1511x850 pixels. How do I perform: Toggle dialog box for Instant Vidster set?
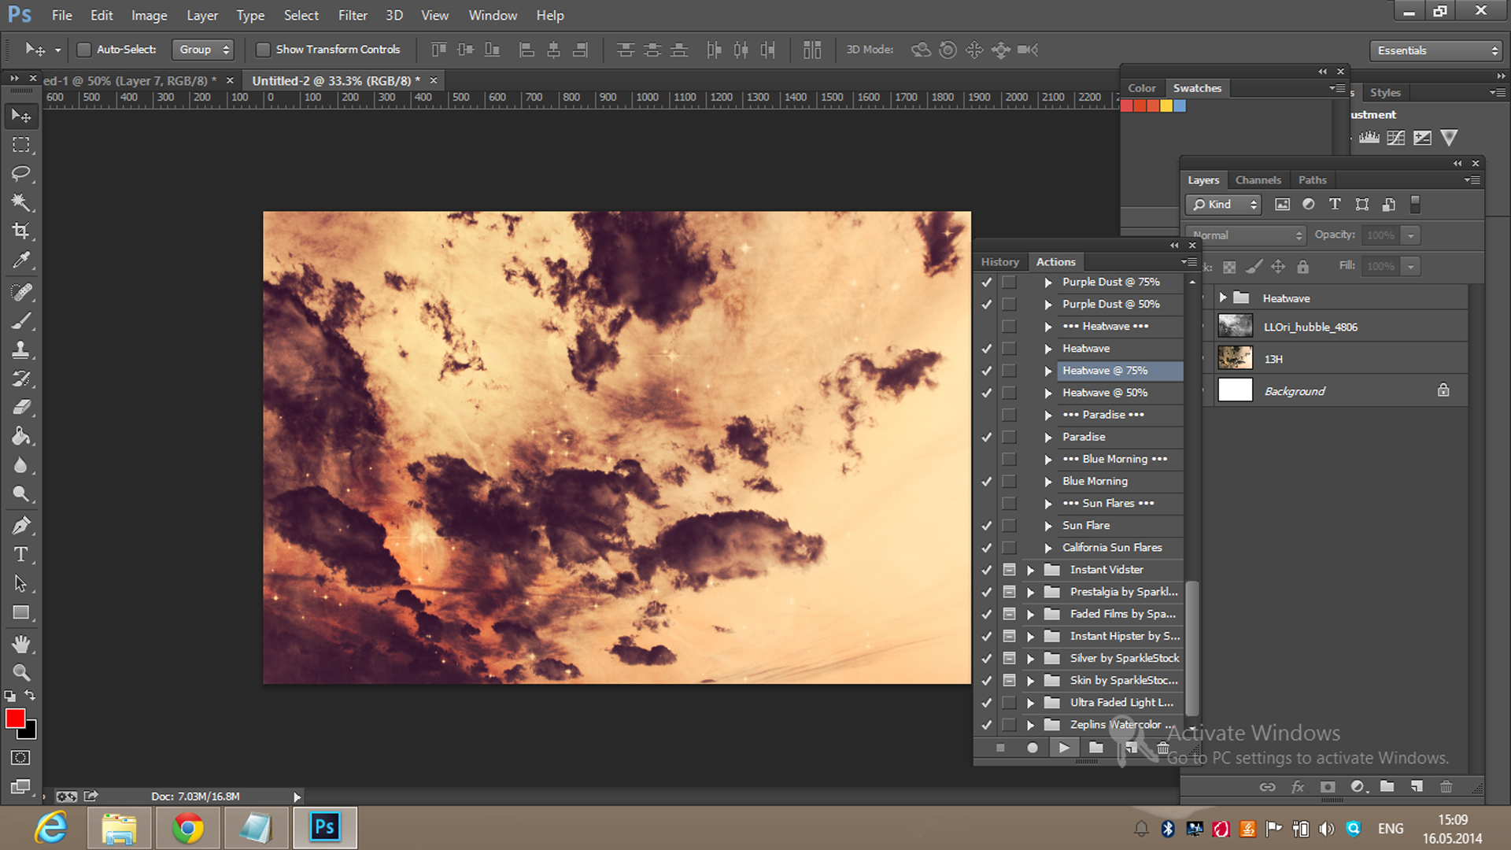[x=1009, y=570]
